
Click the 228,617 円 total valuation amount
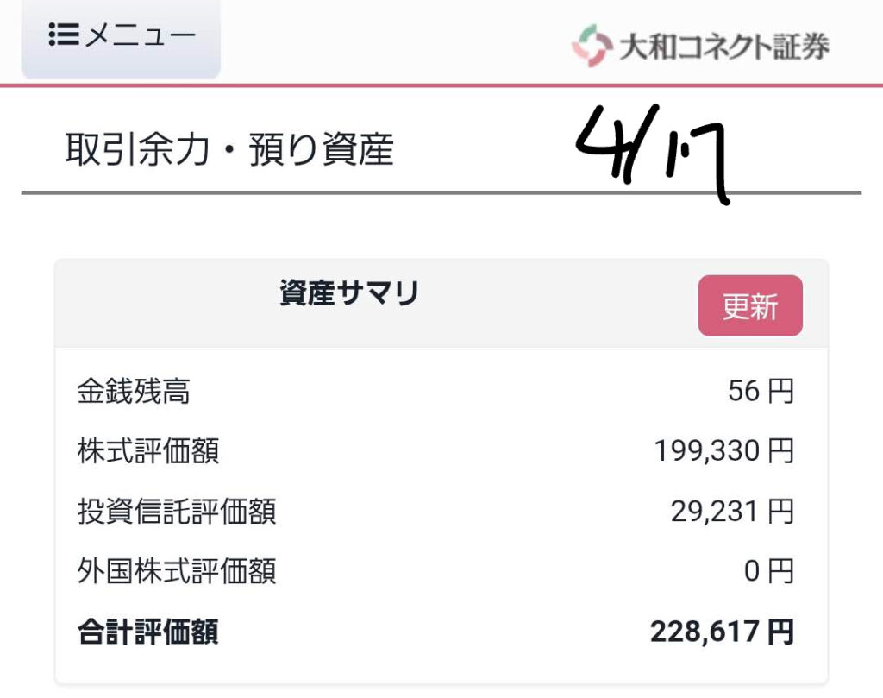[722, 632]
